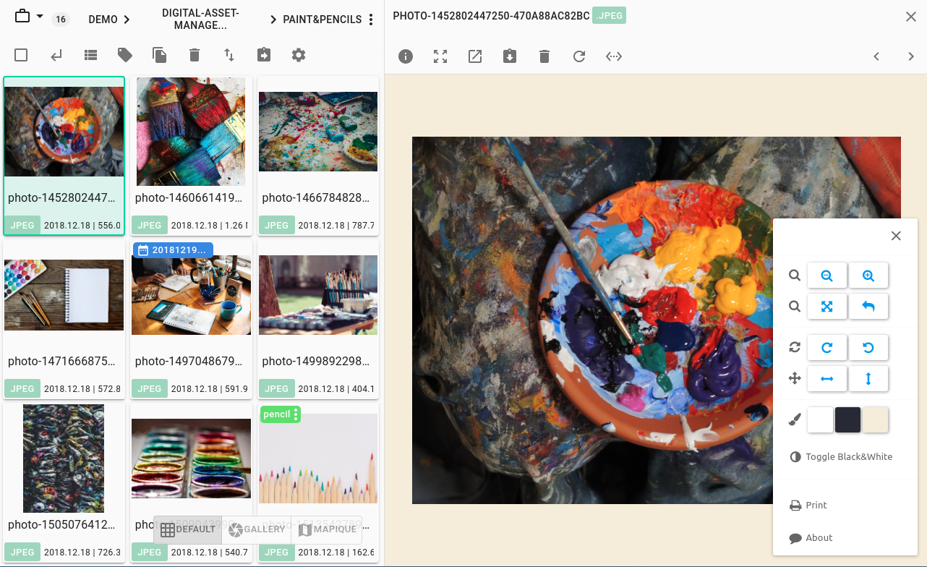Expand the chevron after DEMO breadcrumb
The image size is (927, 567).
127,20
